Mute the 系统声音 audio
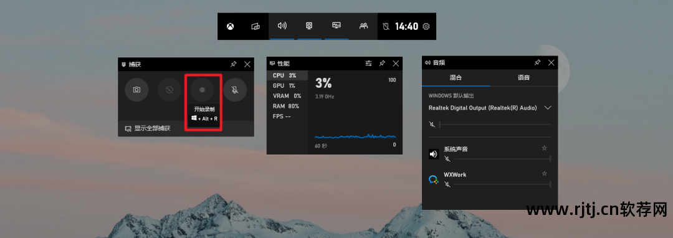 tap(447, 159)
